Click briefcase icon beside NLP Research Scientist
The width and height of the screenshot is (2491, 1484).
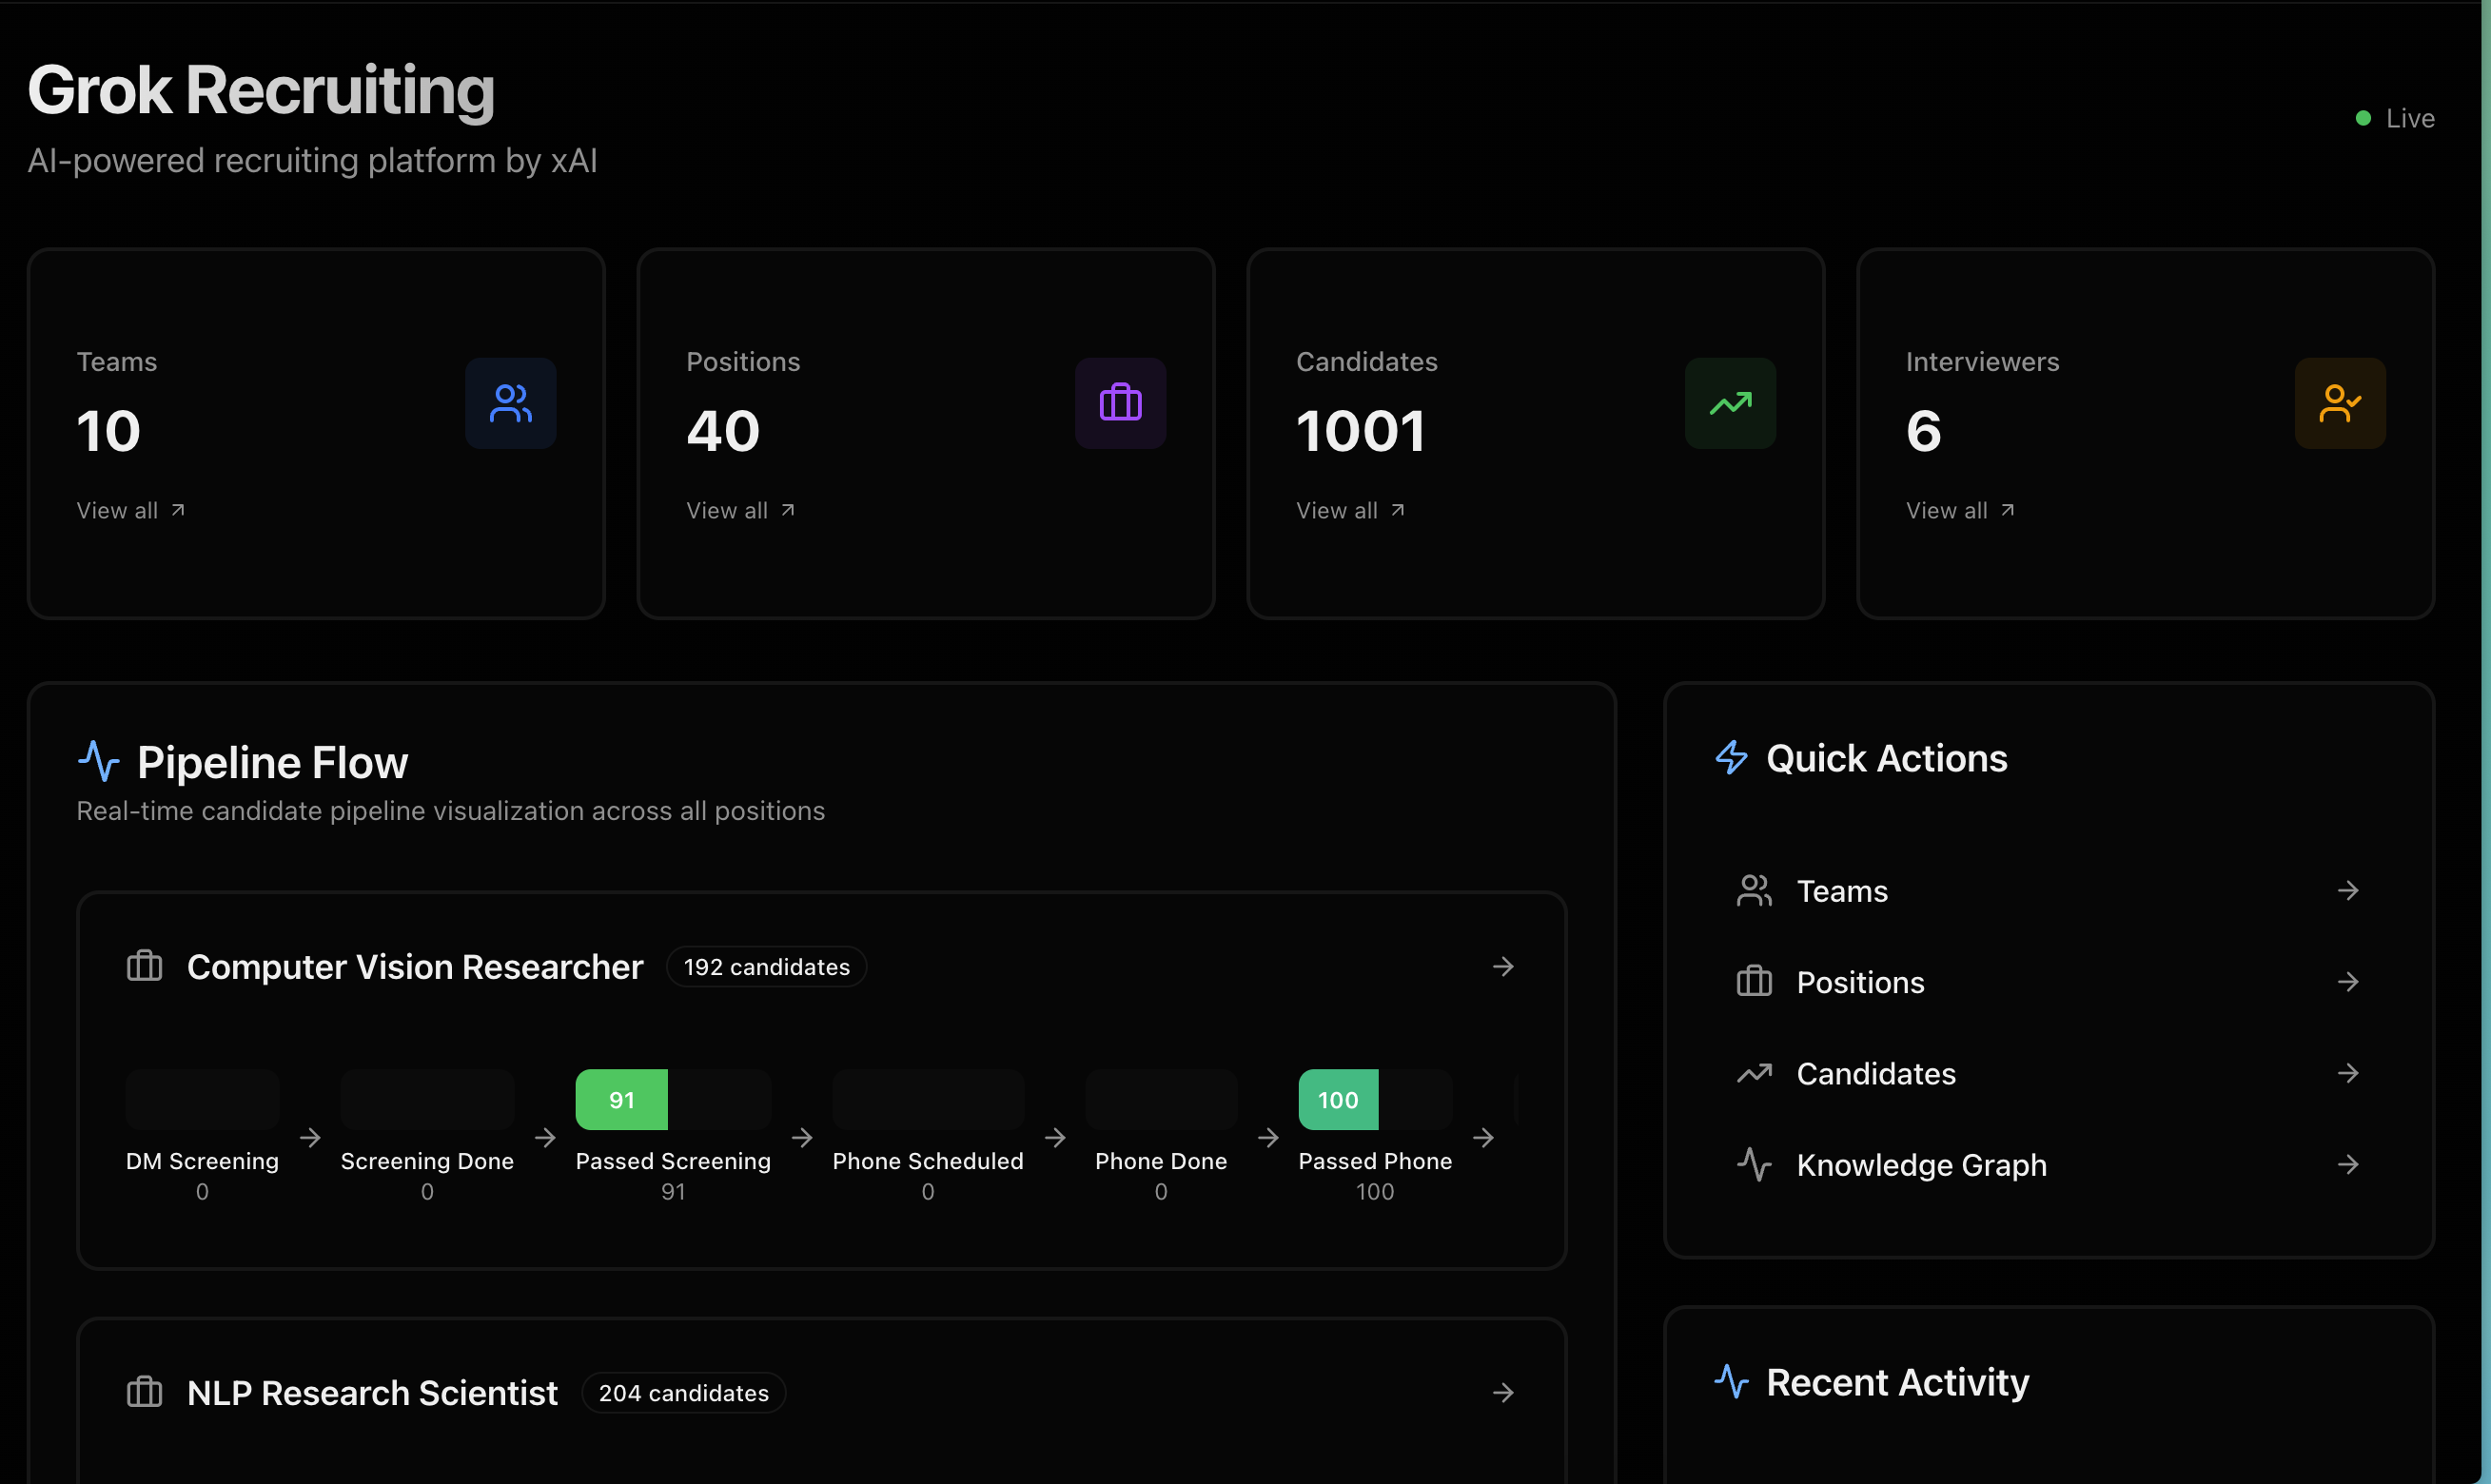click(144, 1392)
